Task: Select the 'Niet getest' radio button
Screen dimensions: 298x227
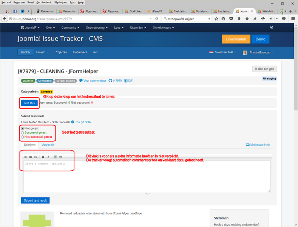Action: pos(23,129)
